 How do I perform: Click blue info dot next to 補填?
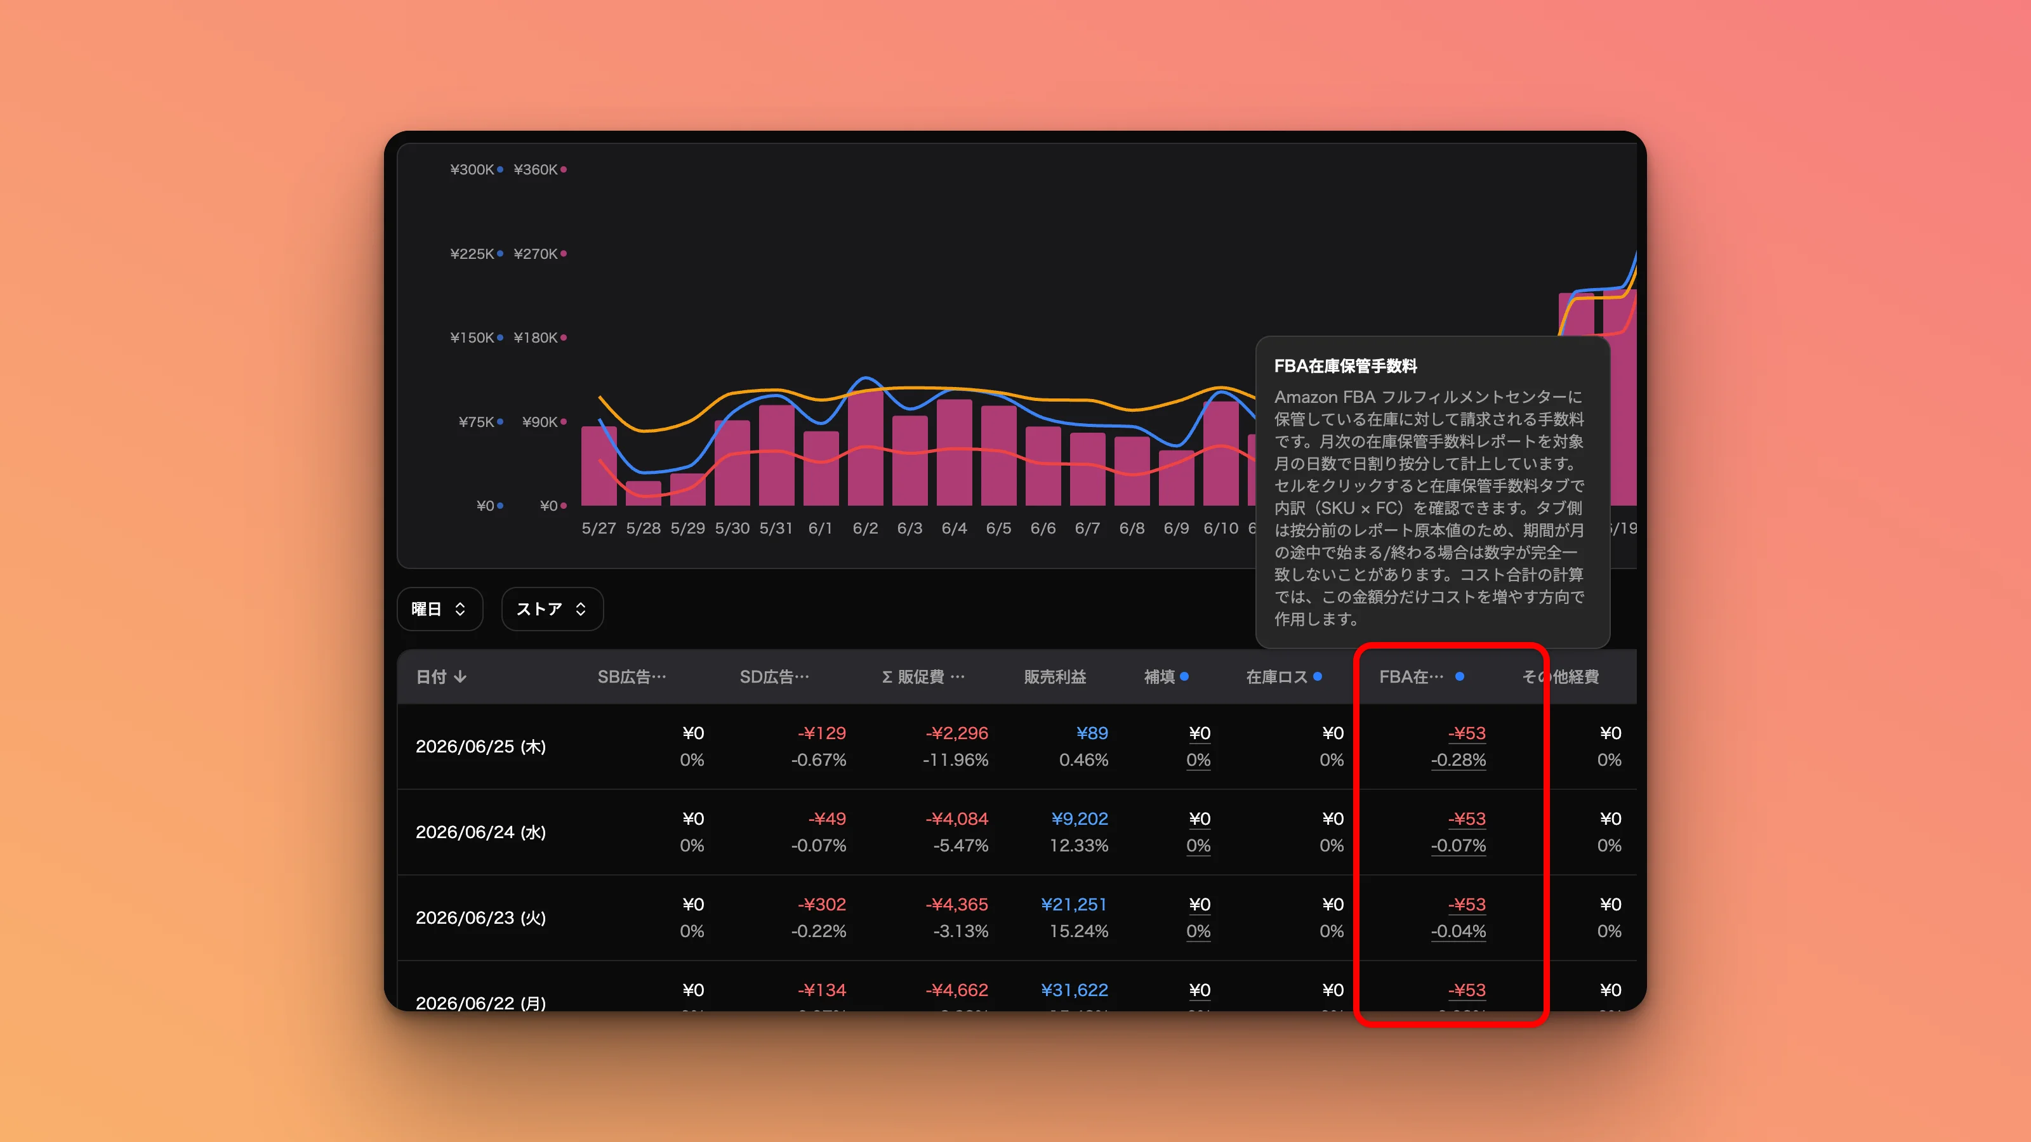coord(1184,676)
